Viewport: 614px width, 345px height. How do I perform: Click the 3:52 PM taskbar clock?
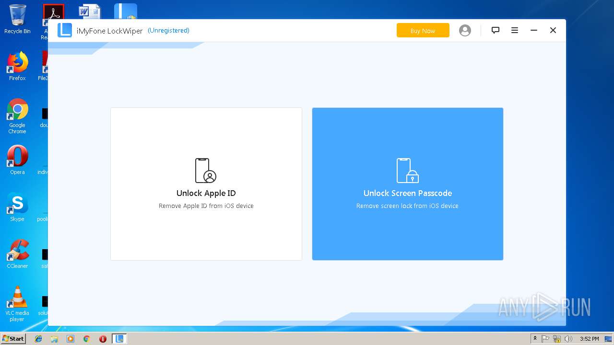589,339
